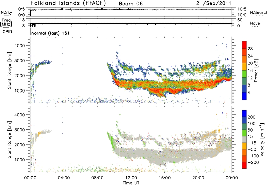Click the 'Power [dB]' colorbar label
Screen dimensions: 268x185
256,70
